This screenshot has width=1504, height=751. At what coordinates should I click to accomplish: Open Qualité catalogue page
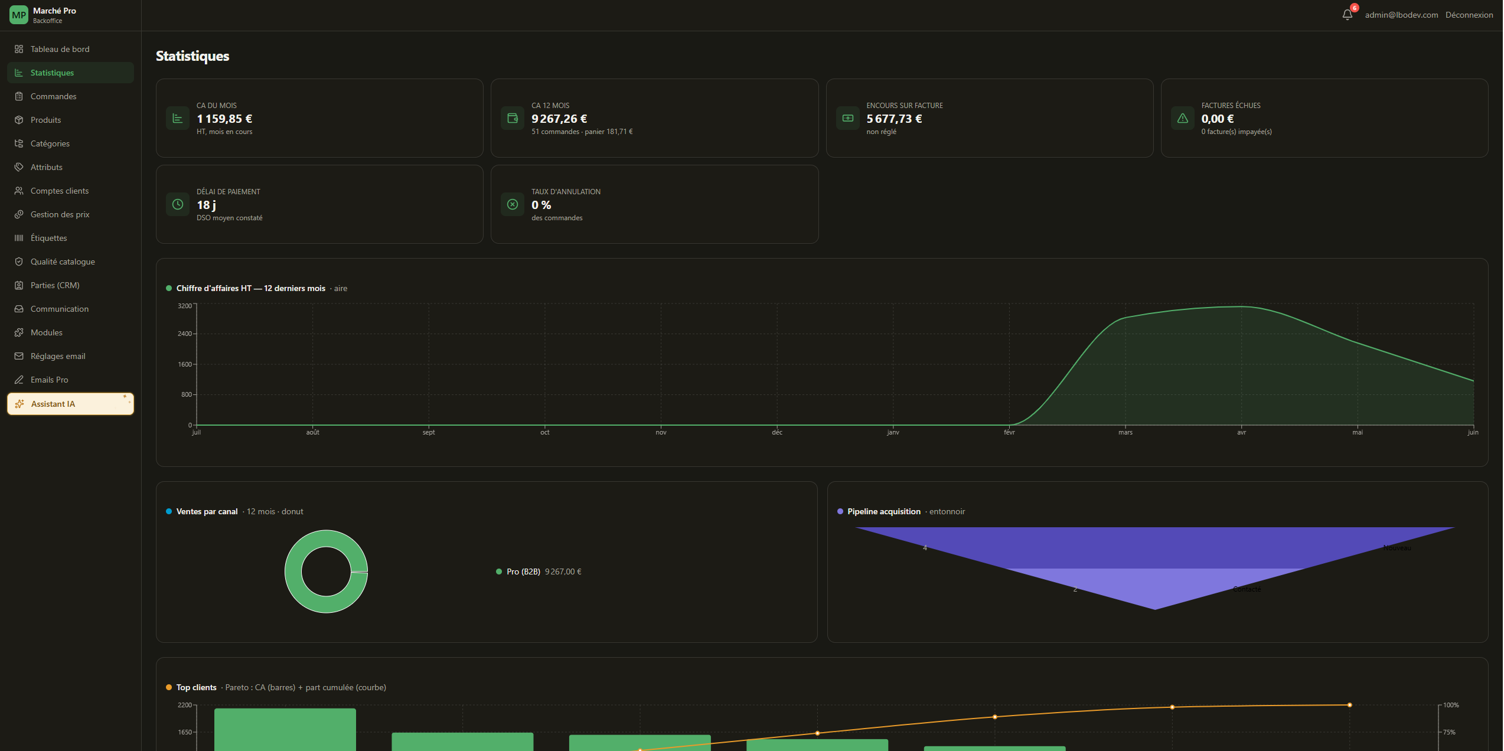[70, 262]
